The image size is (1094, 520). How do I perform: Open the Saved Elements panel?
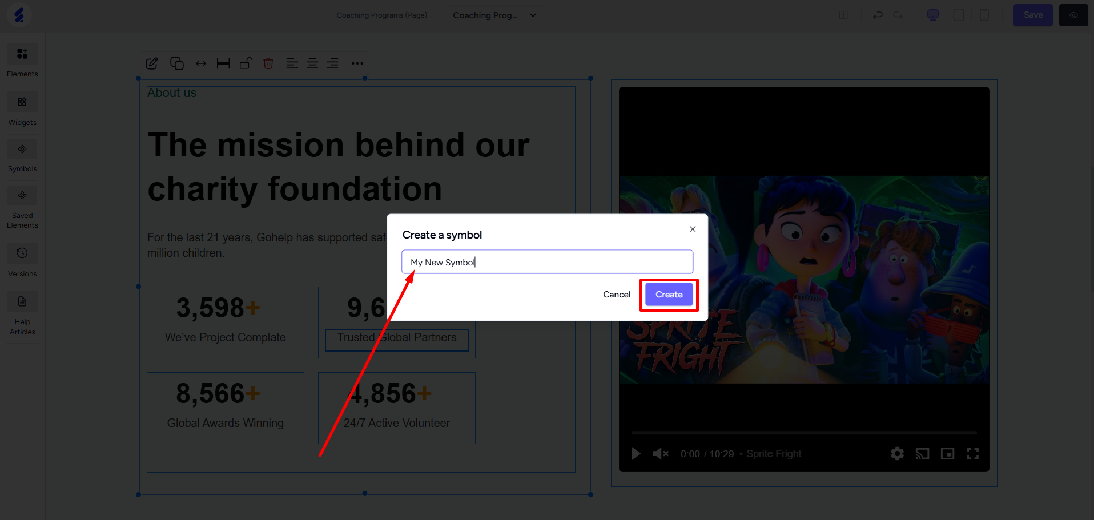click(22, 208)
